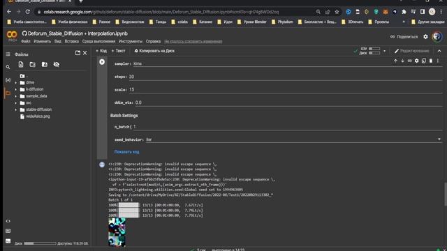Click the unsaved changes warning link
The height and width of the screenshot is (251, 447).
193,41
